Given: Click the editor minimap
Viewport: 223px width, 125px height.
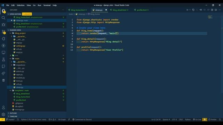Looking at the screenshot, I should click(x=210, y=17).
